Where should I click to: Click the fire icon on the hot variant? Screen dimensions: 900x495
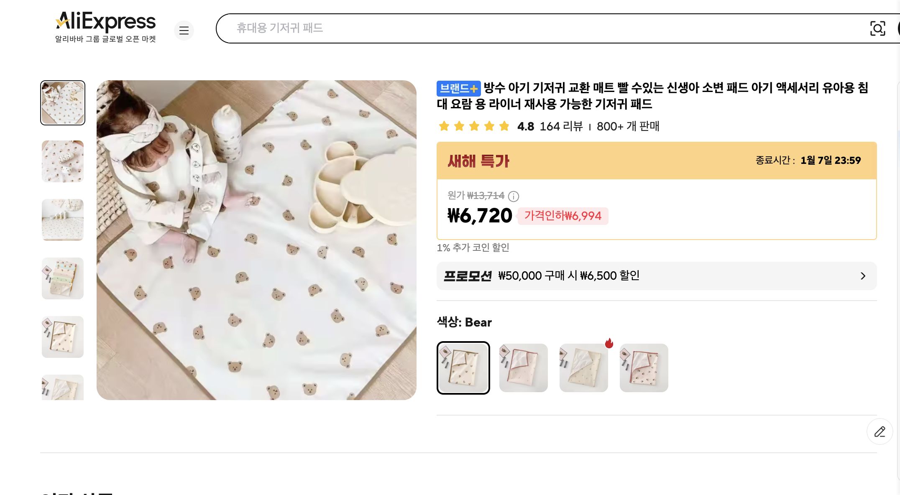click(610, 344)
